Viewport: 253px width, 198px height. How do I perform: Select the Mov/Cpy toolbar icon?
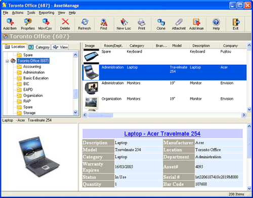pos(45,24)
